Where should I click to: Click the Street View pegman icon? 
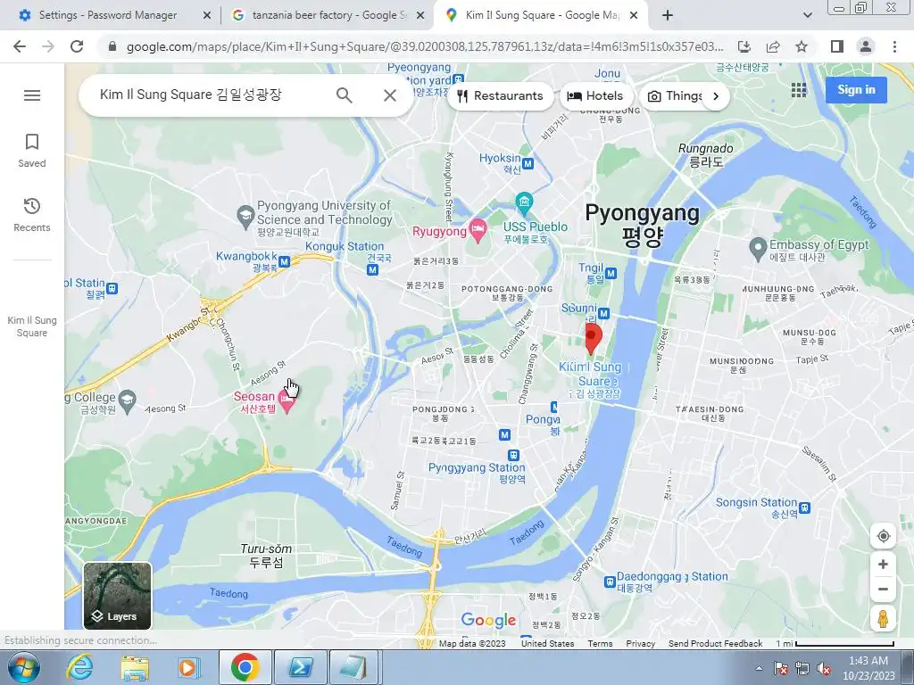point(883,619)
